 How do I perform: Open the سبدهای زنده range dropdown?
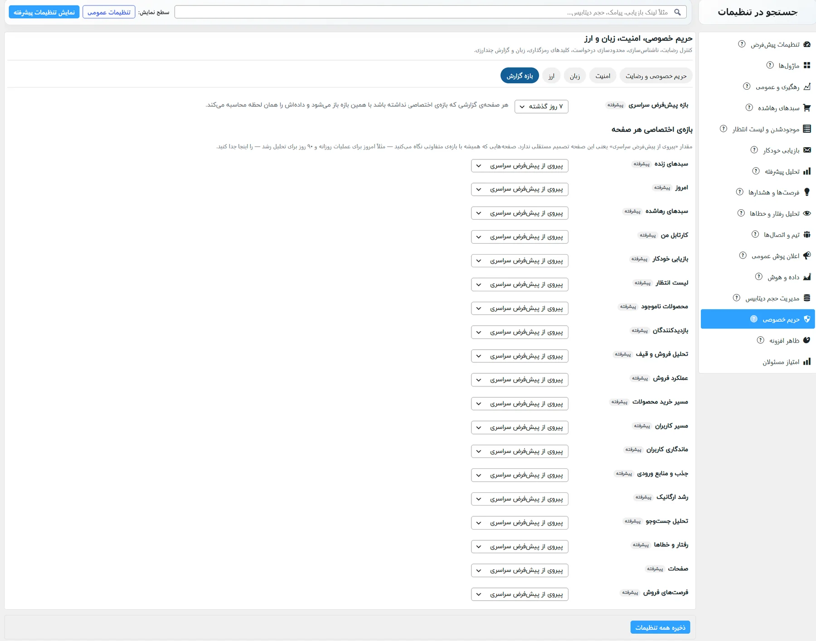(x=520, y=166)
